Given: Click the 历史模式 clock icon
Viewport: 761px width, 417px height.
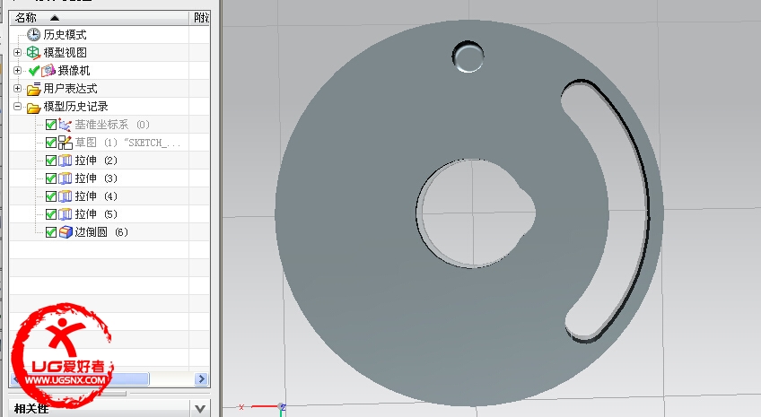Looking at the screenshot, I should point(34,35).
